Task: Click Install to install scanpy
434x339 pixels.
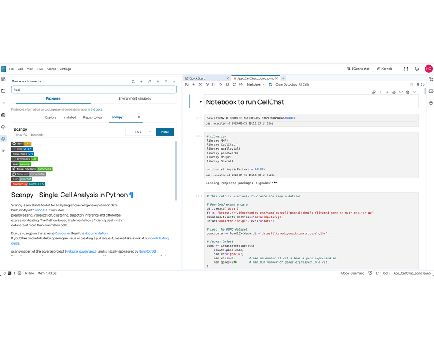Action: [x=165, y=131]
